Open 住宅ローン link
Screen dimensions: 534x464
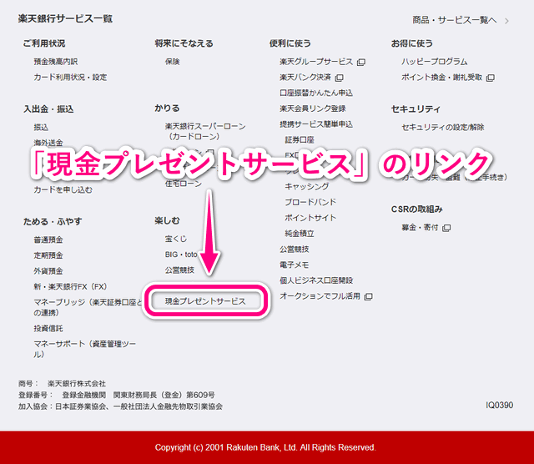tap(184, 184)
